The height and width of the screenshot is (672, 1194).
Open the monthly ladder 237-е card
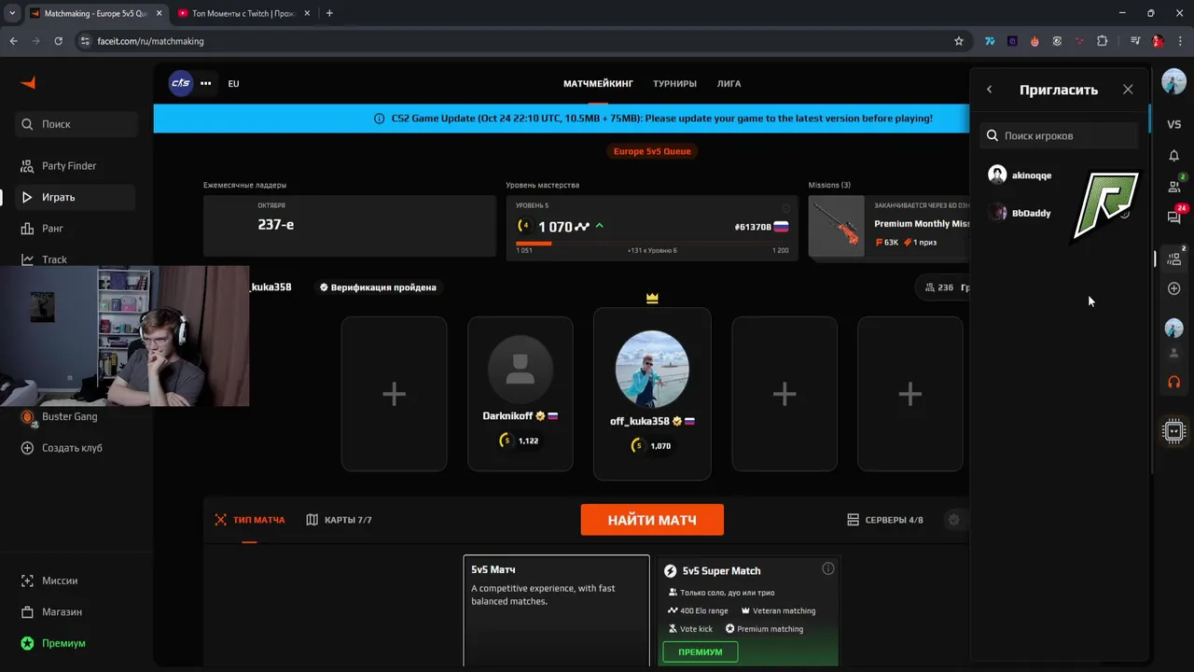(350, 225)
